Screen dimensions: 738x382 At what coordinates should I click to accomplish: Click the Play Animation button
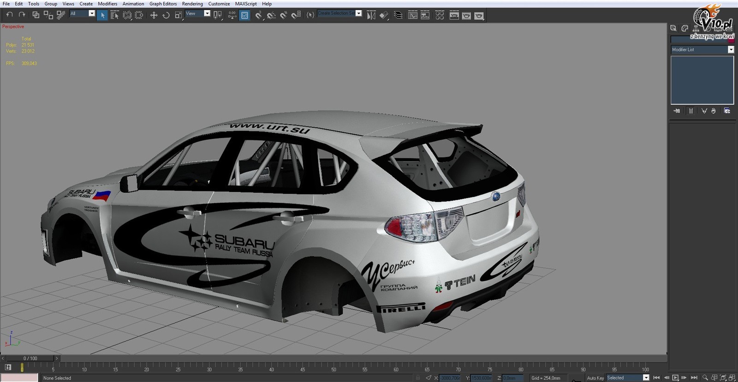click(675, 378)
